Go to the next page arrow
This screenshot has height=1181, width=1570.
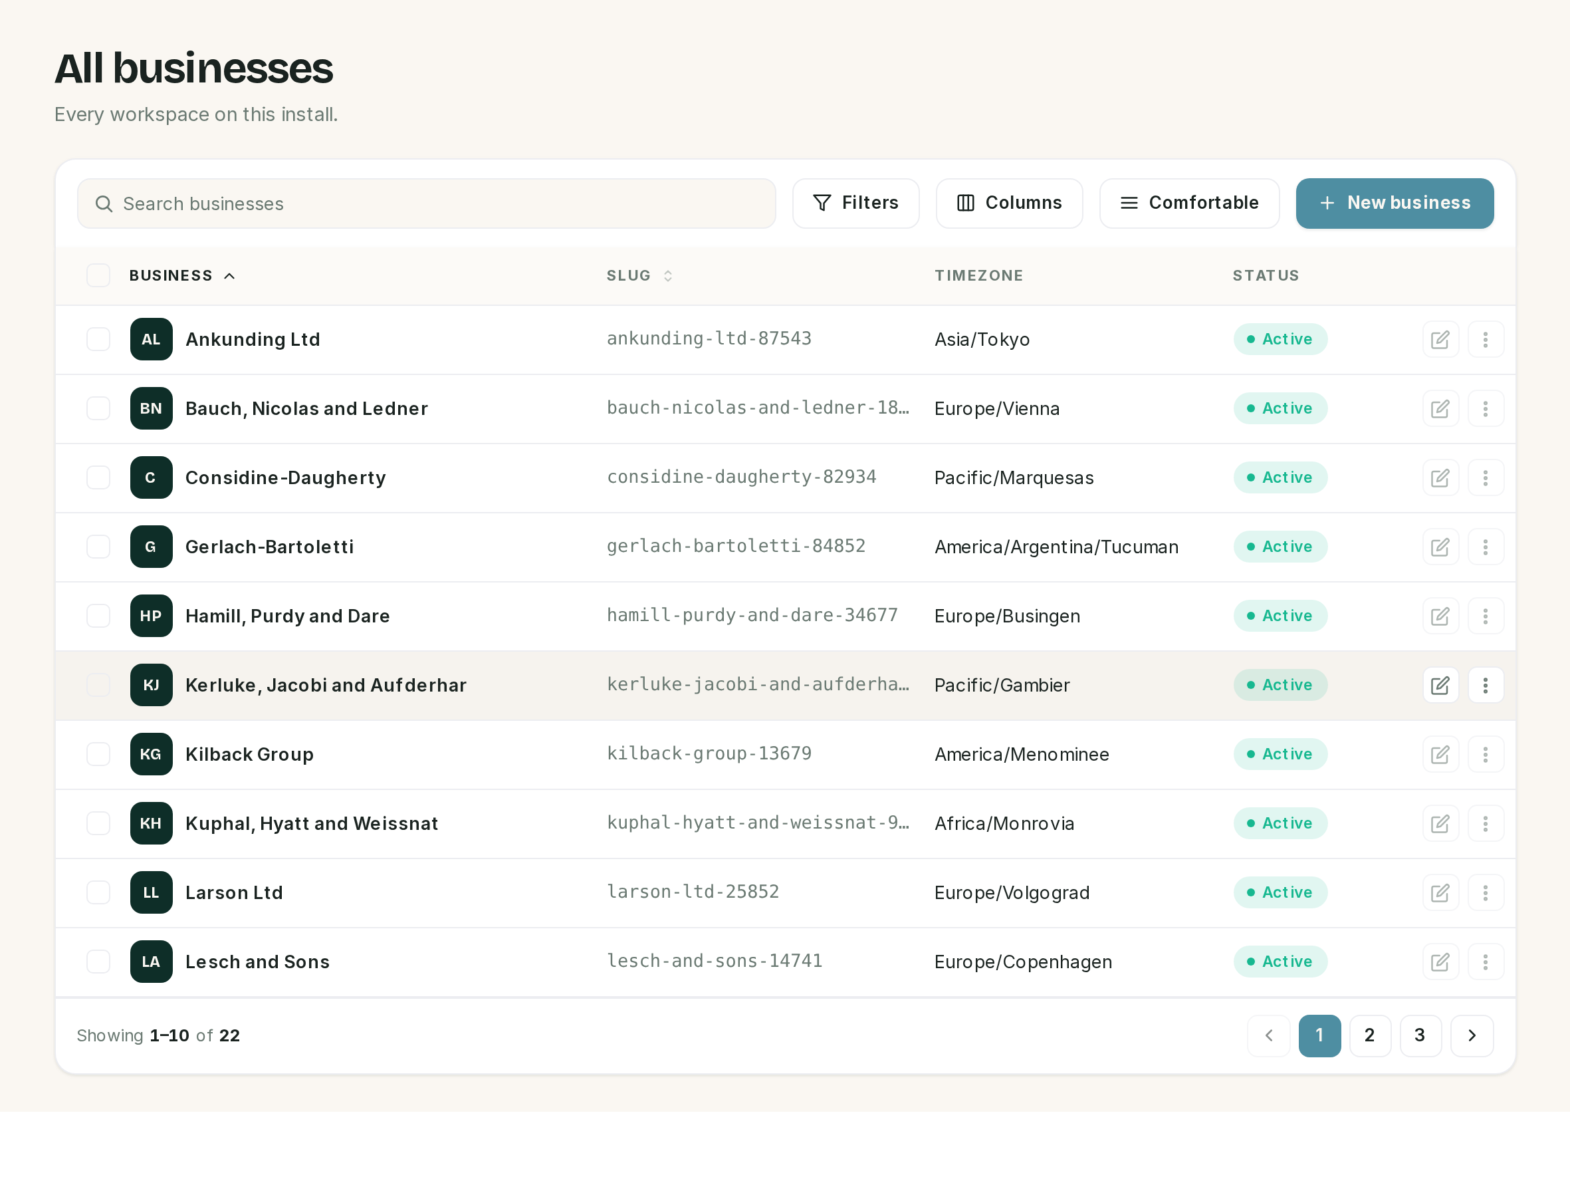click(1472, 1035)
